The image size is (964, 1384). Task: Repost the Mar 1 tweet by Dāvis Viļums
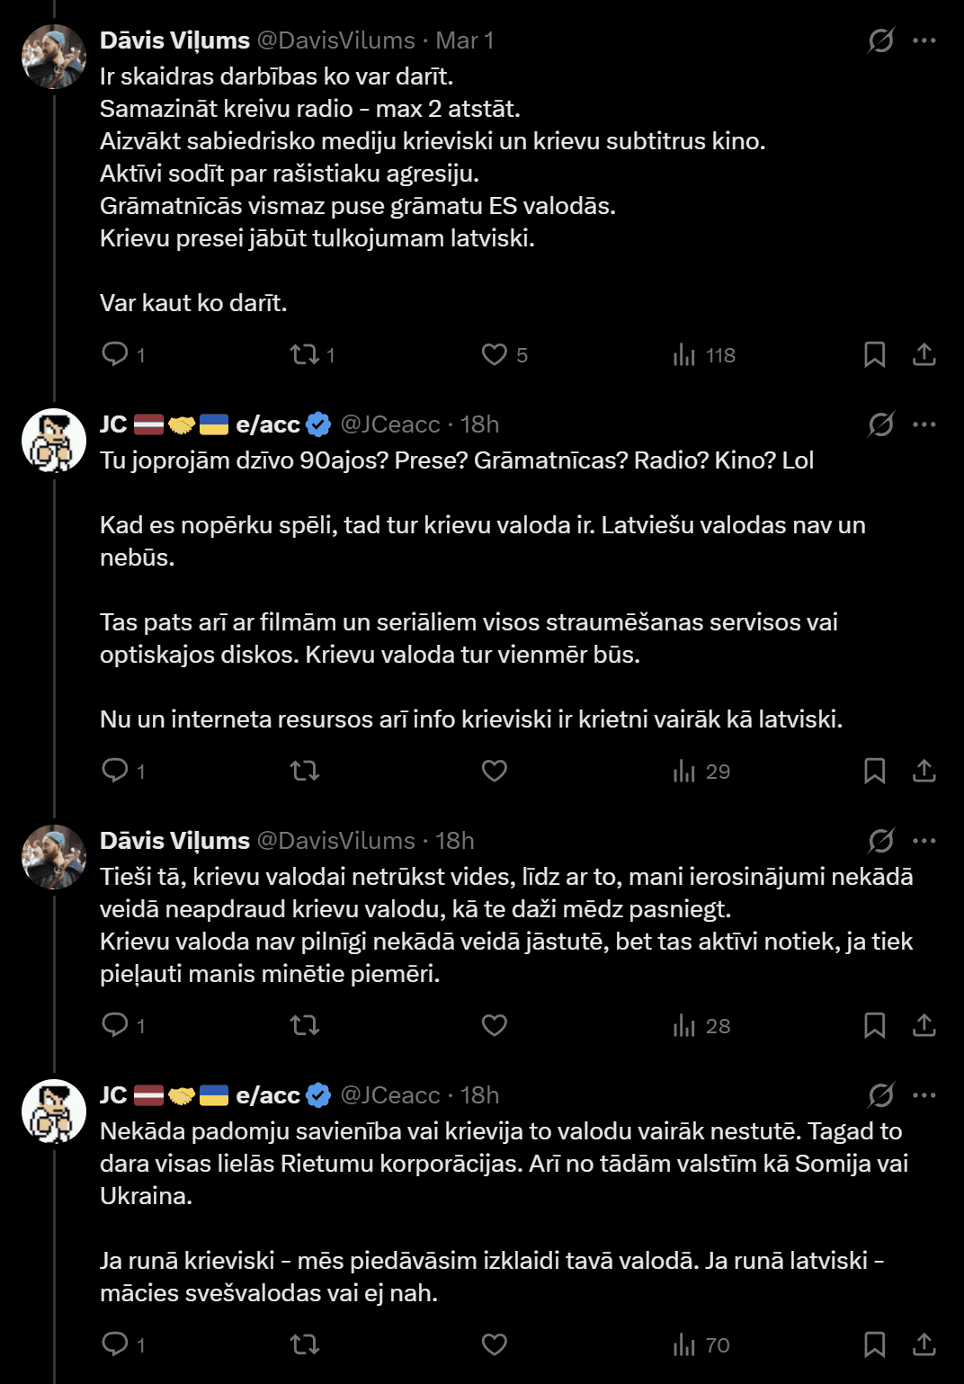(305, 354)
